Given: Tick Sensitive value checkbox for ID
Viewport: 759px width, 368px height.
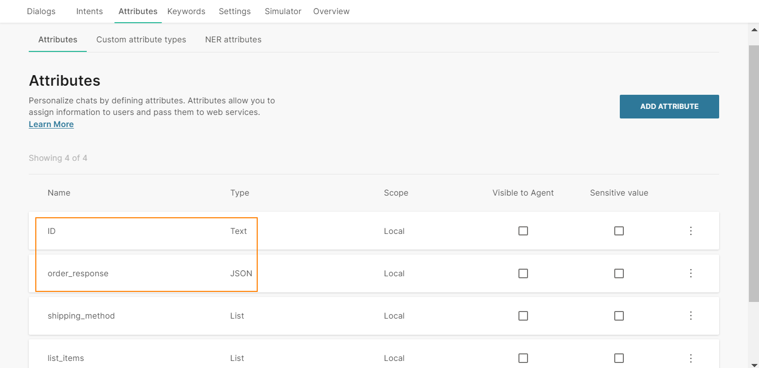Looking at the screenshot, I should 619,231.
